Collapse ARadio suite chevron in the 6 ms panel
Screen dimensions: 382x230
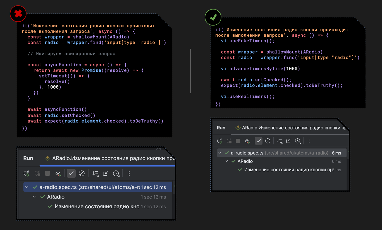pyautogui.click(x=226, y=162)
